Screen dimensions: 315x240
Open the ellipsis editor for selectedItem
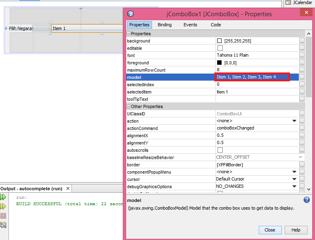(302, 92)
